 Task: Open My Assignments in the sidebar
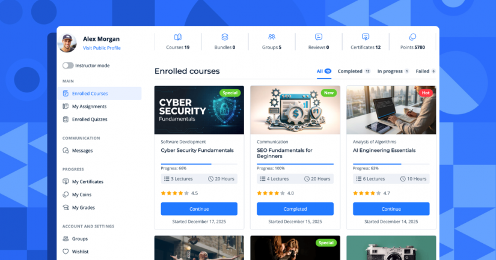click(x=88, y=106)
